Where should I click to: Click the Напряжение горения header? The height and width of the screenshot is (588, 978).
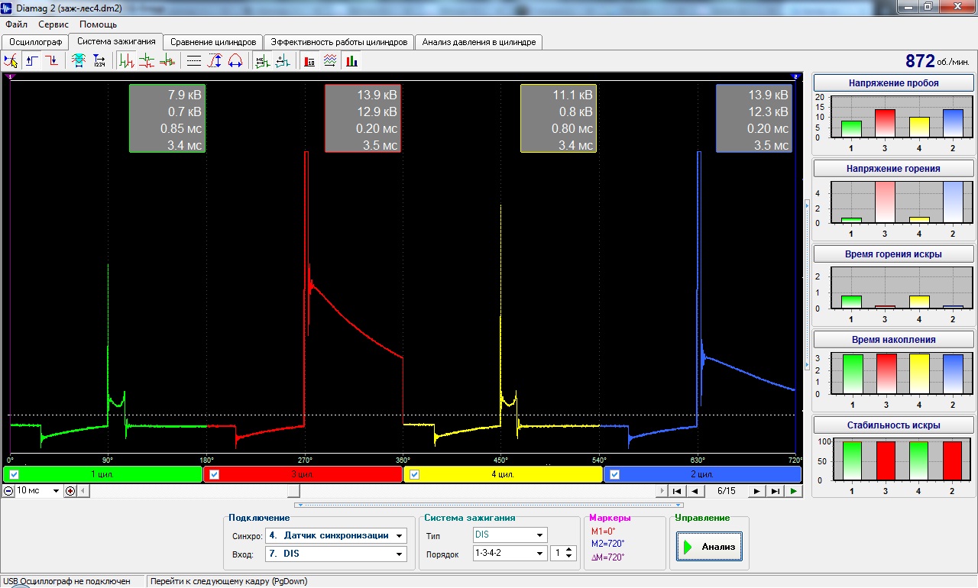[x=893, y=168]
